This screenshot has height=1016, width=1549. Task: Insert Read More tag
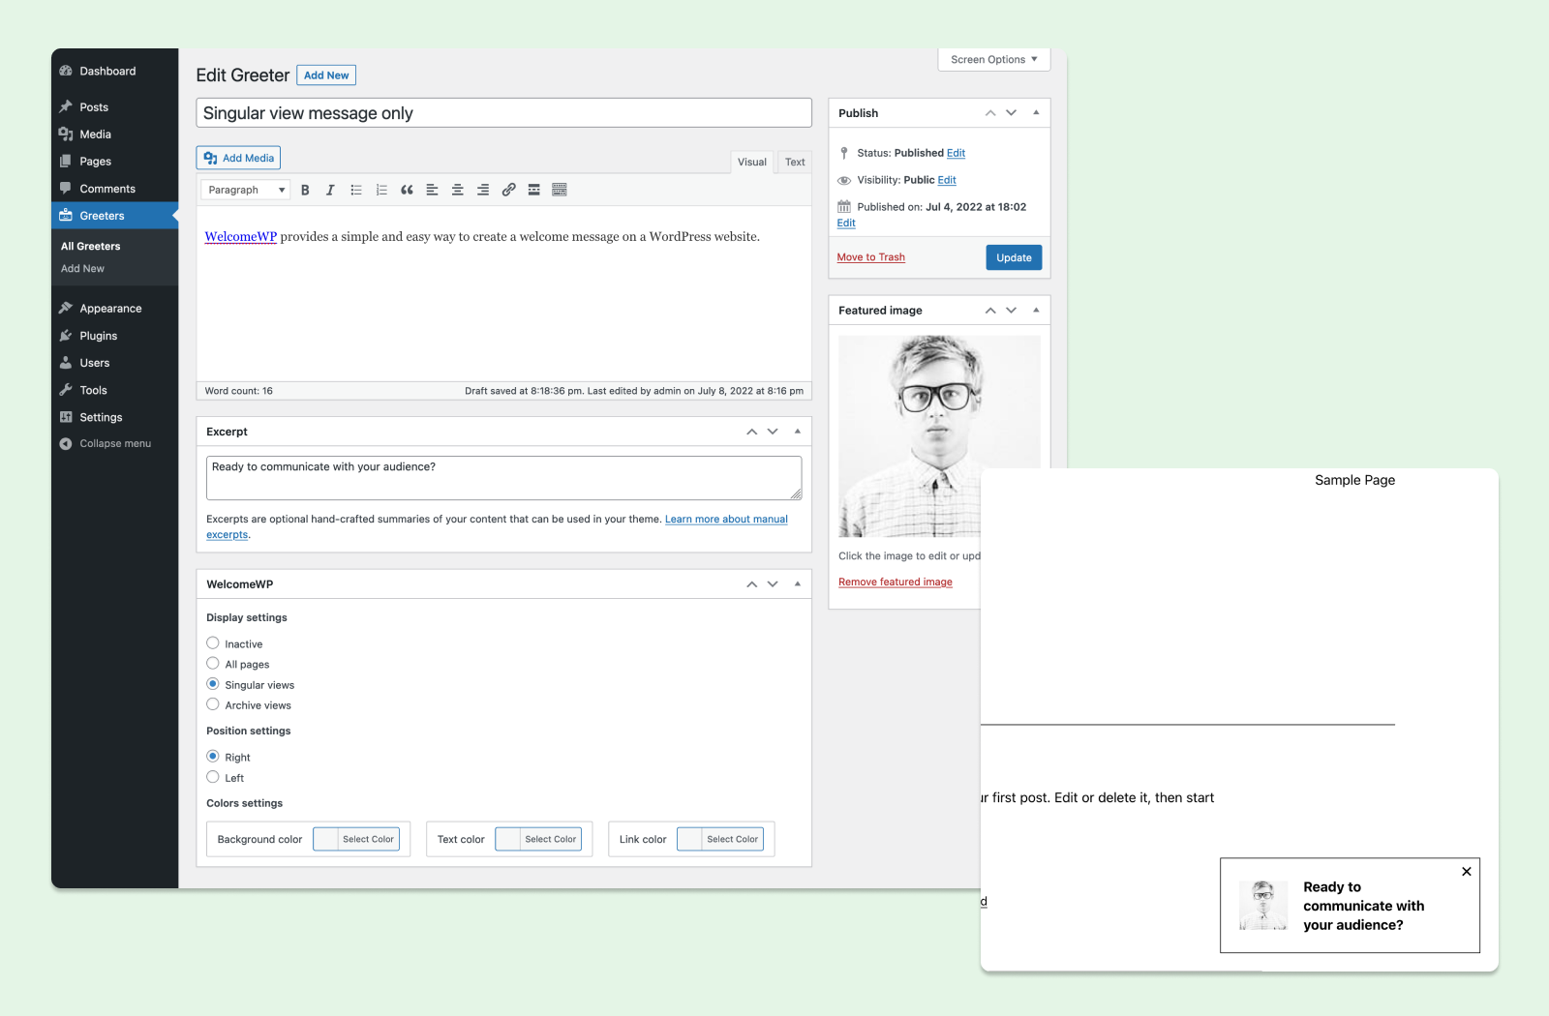click(533, 190)
